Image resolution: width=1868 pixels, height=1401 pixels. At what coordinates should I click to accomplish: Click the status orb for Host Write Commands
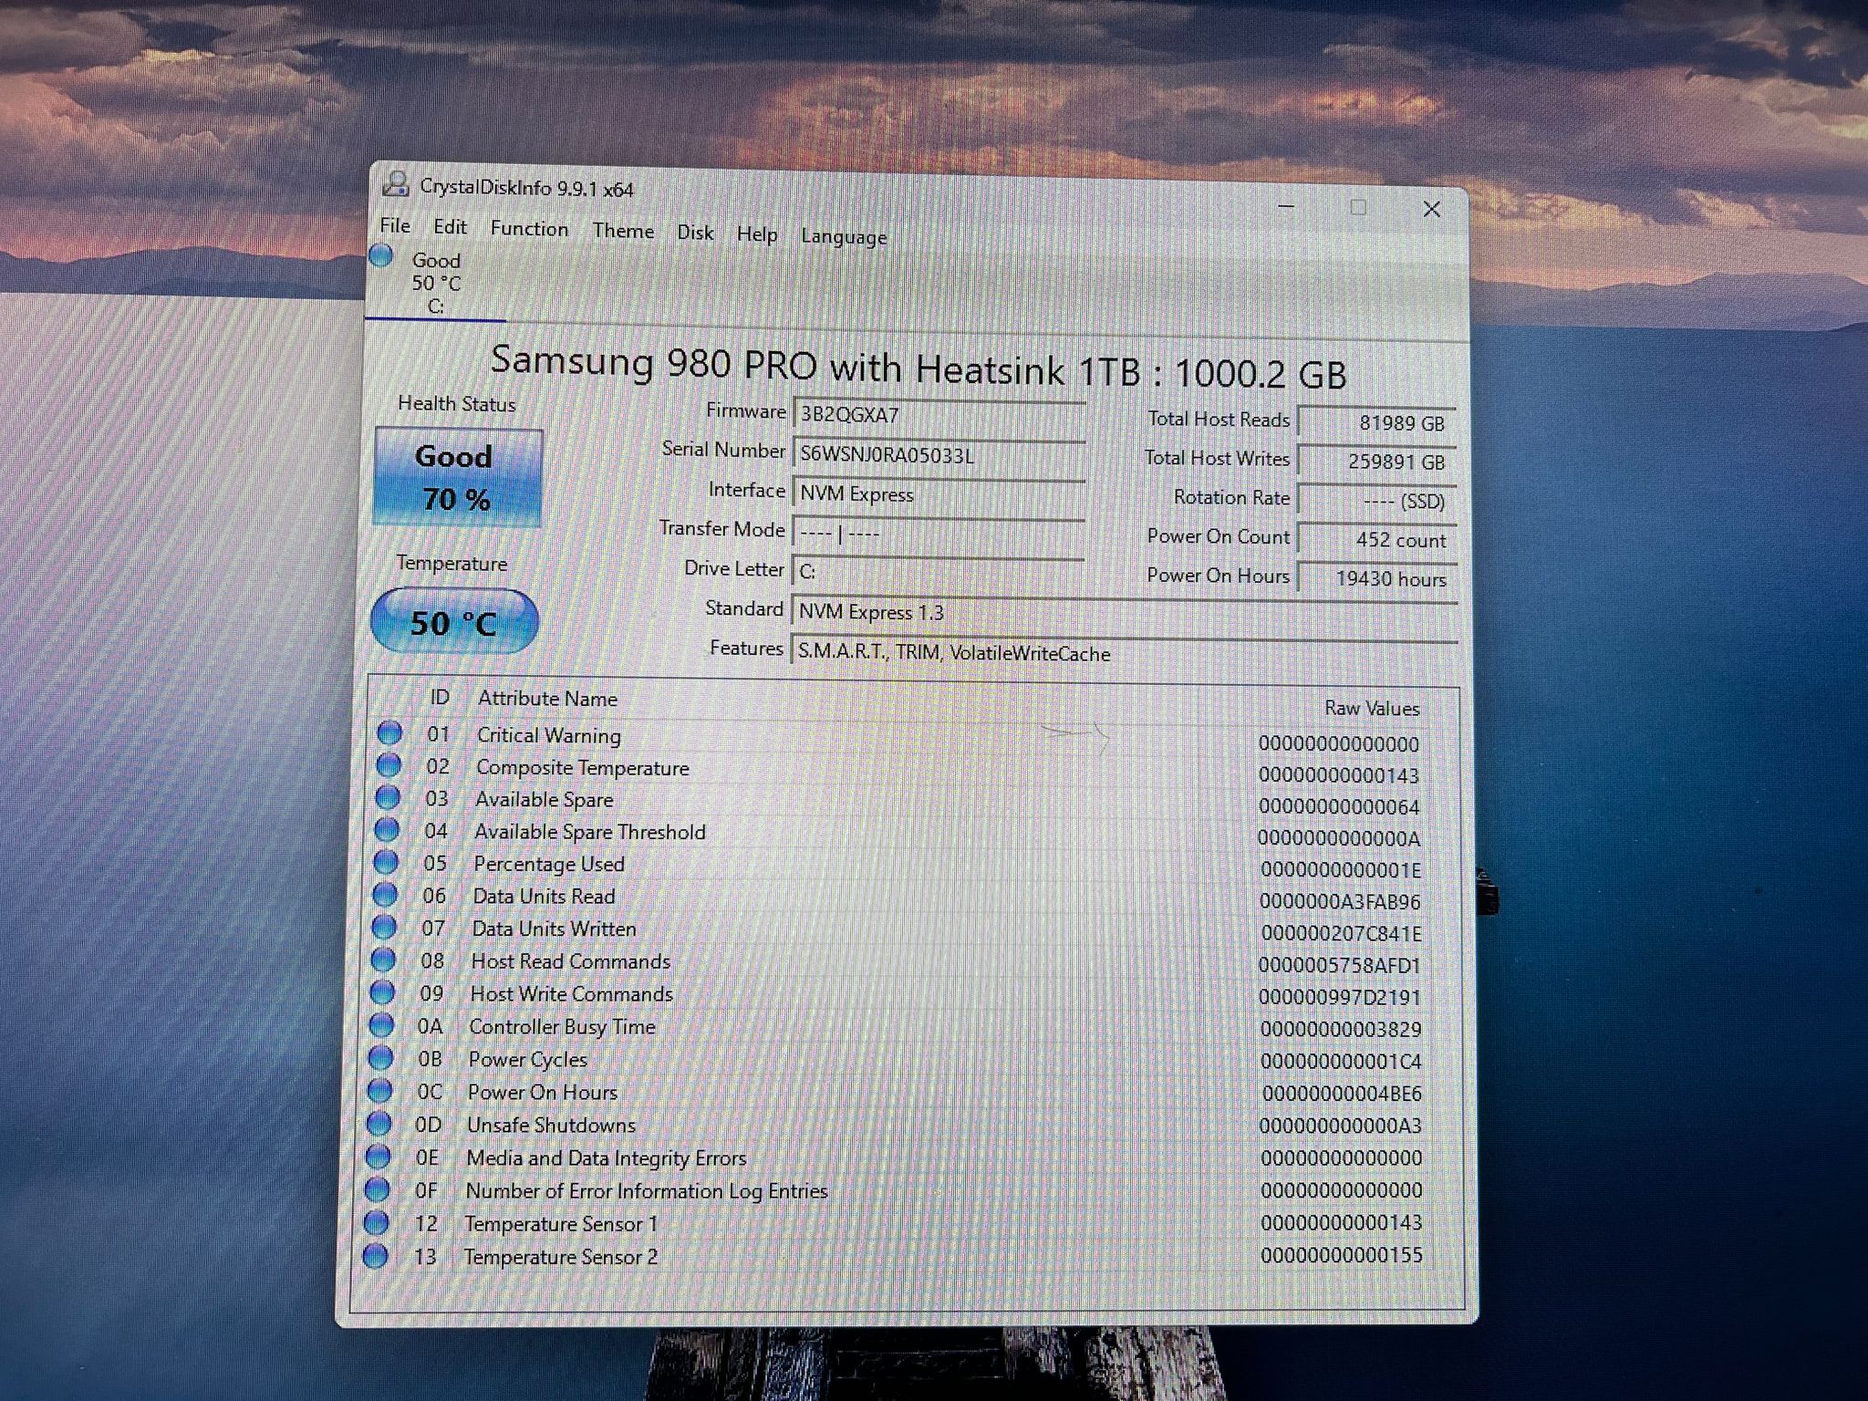click(x=382, y=991)
